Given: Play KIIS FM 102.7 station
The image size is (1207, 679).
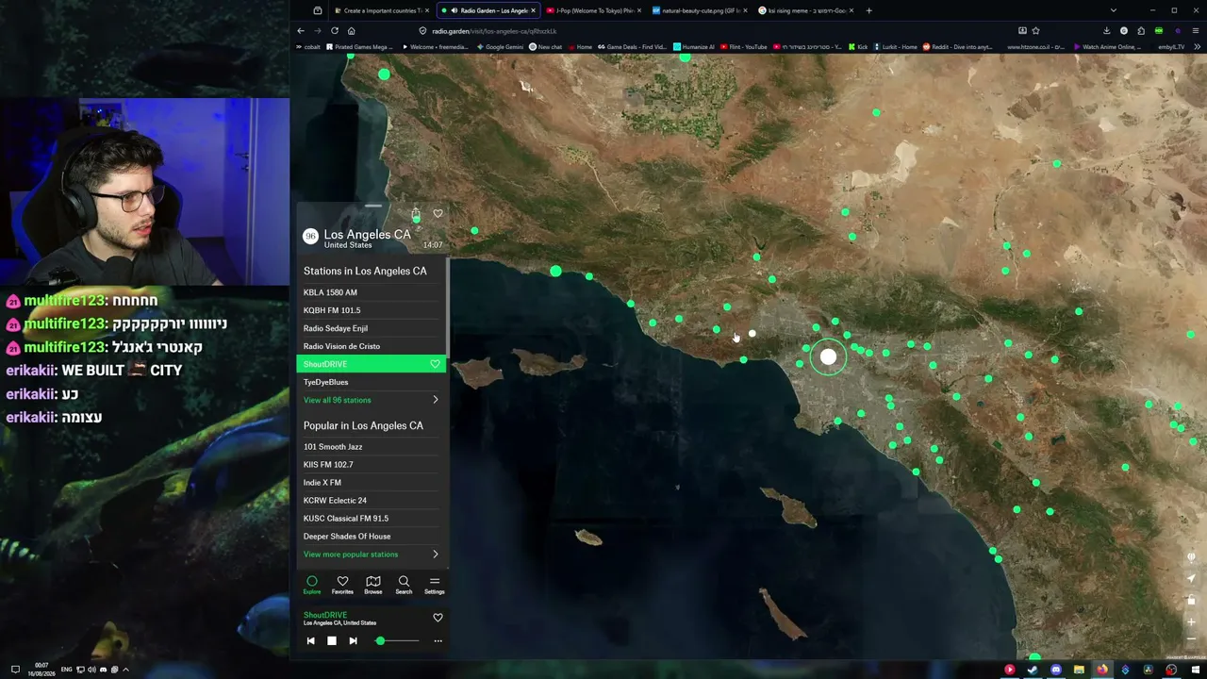Looking at the screenshot, I should click(x=372, y=465).
